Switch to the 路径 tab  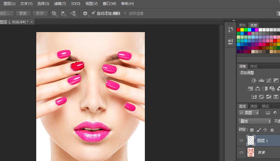(x=265, y=106)
